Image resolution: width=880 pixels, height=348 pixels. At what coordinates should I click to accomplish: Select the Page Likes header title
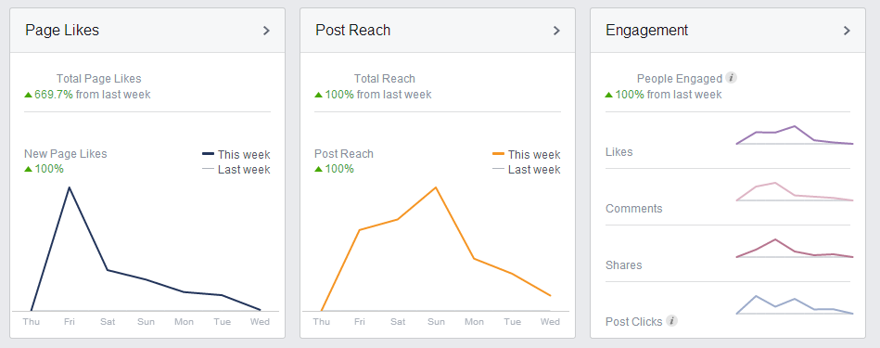coord(62,31)
